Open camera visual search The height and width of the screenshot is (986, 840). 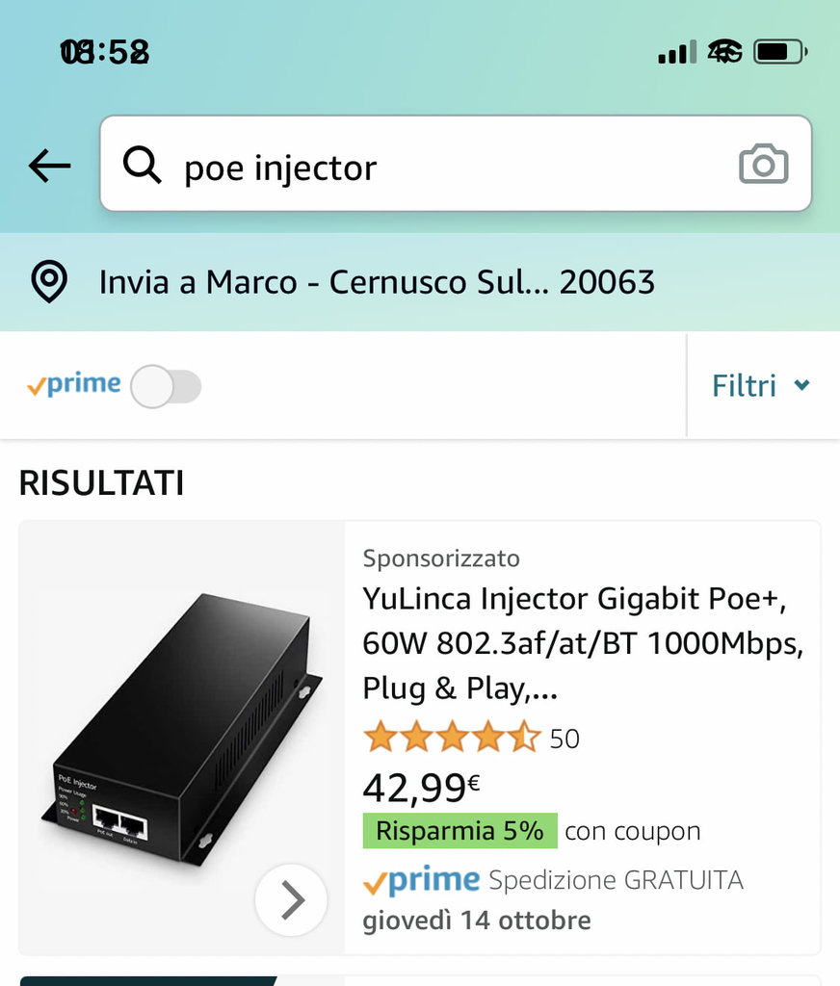click(763, 165)
